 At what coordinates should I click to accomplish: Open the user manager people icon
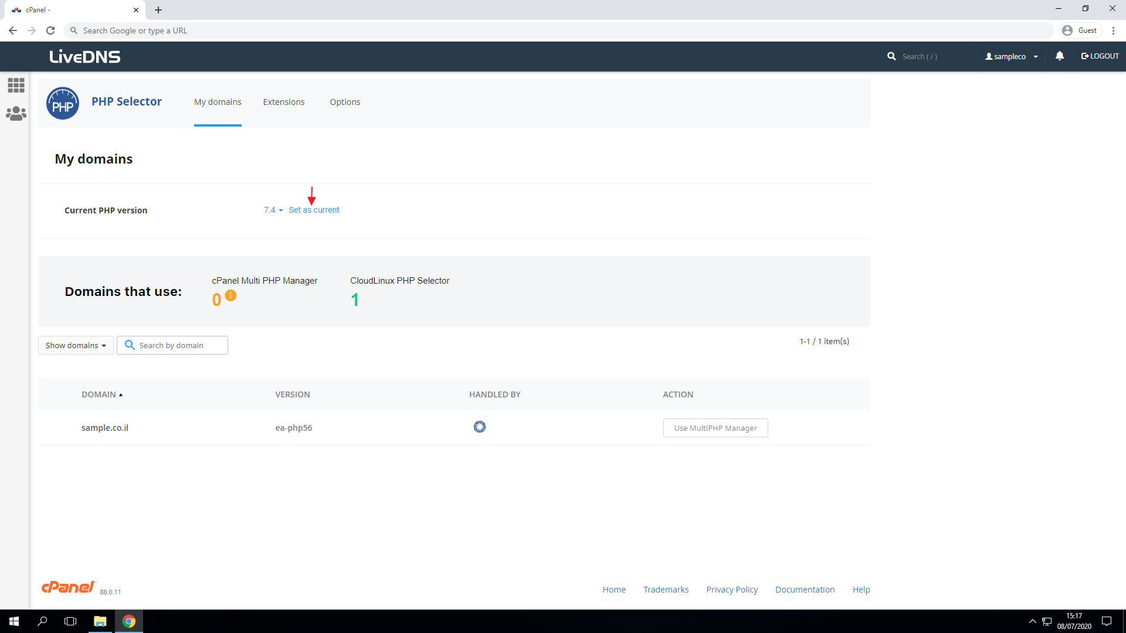[16, 114]
